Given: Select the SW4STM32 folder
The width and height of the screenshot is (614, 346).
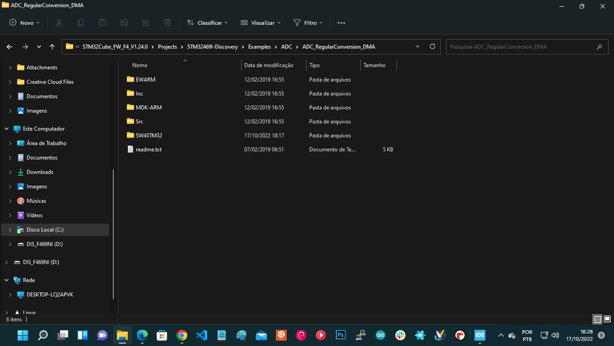Looking at the screenshot, I should click(149, 136).
